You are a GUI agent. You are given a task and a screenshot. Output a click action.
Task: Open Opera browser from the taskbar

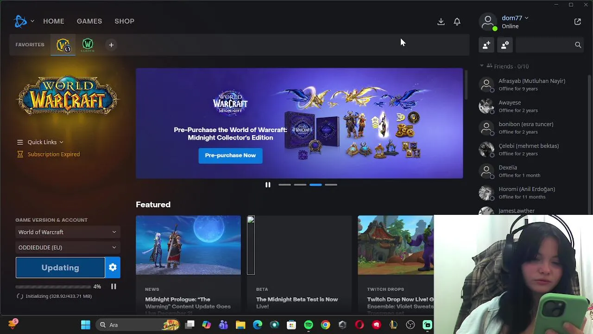360,325
